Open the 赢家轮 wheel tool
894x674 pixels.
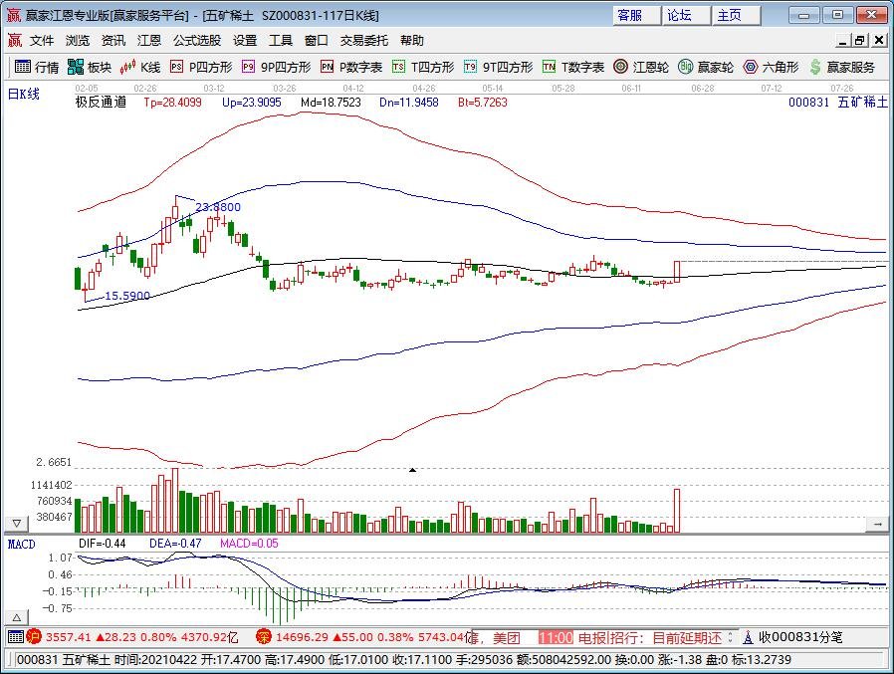[706, 68]
